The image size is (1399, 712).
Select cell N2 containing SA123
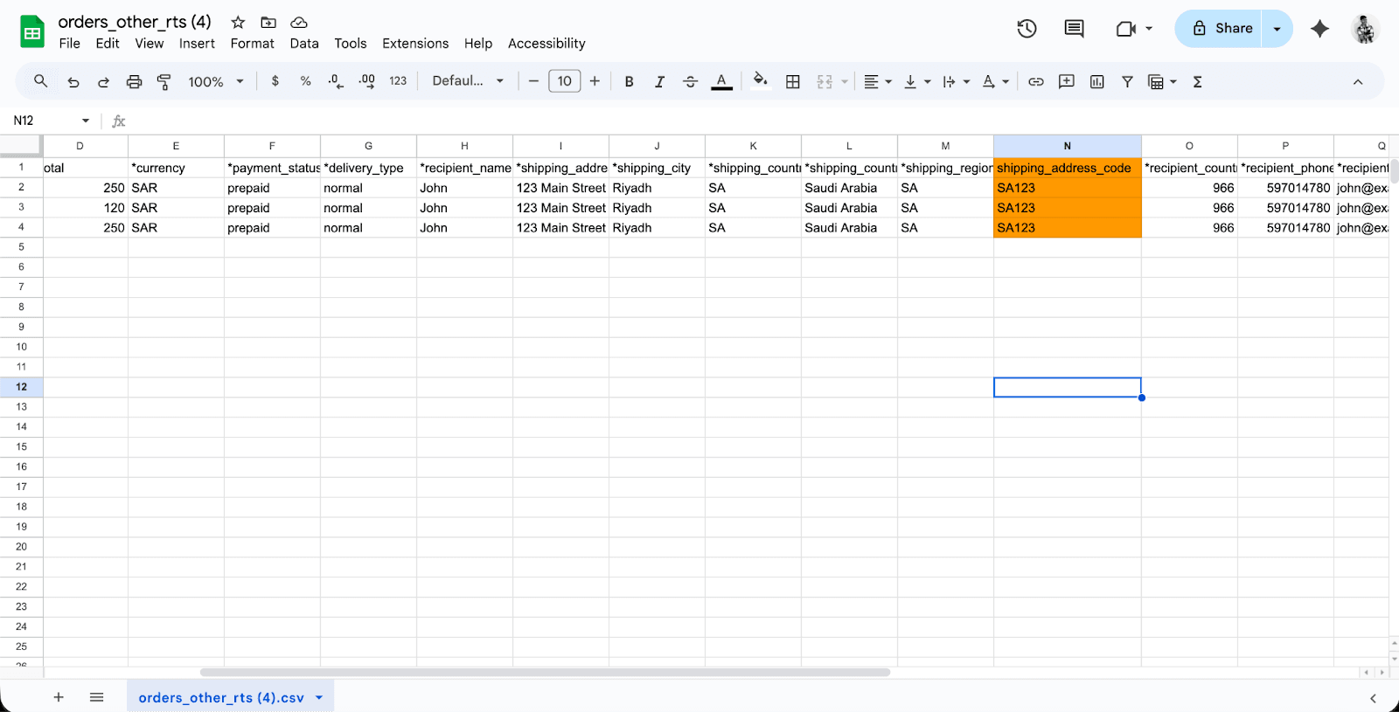1067,188
